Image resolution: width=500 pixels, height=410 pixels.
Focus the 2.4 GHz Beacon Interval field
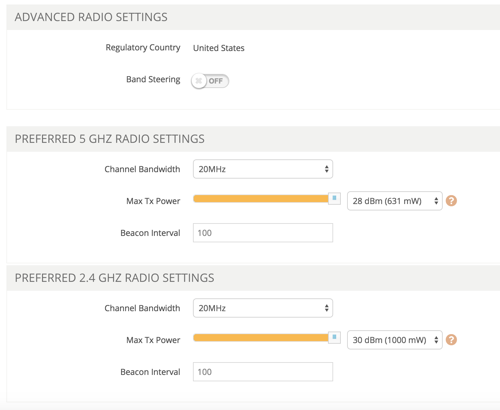[x=263, y=372]
